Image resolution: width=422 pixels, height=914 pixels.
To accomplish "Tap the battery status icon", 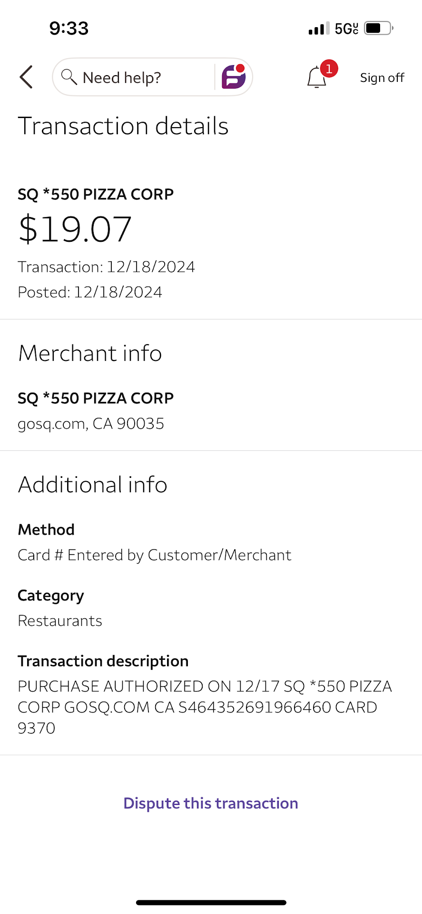I will pyautogui.click(x=378, y=28).
